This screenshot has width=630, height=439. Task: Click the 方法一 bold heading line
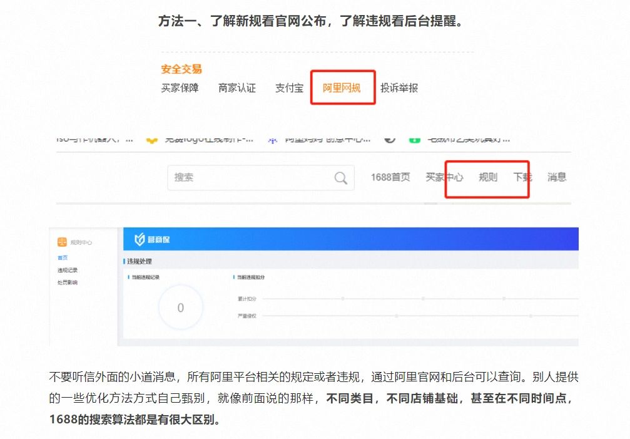pyautogui.click(x=310, y=21)
